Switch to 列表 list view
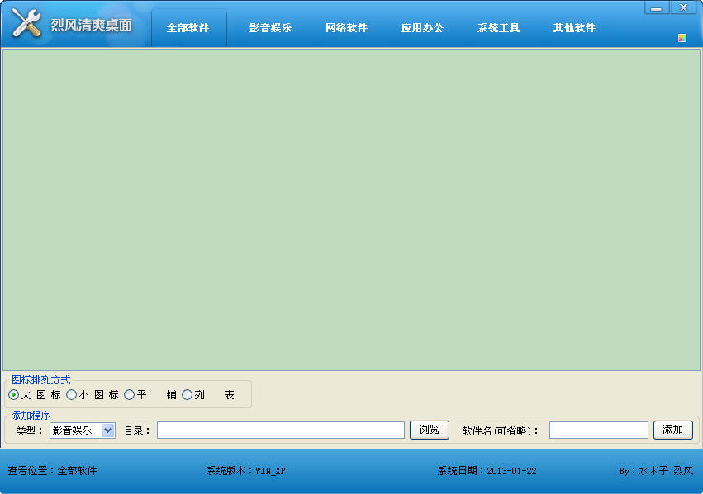Viewport: 703px width, 494px height. (x=187, y=395)
